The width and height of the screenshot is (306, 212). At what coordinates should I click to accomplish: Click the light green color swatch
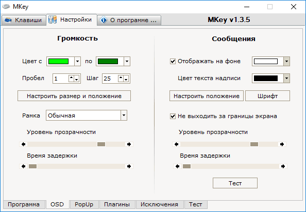point(58,62)
